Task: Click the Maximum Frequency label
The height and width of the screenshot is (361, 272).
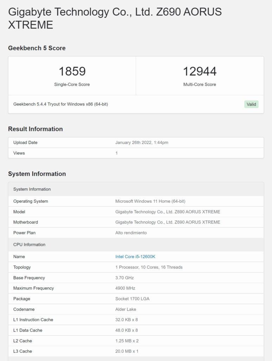Action: pos(33,288)
